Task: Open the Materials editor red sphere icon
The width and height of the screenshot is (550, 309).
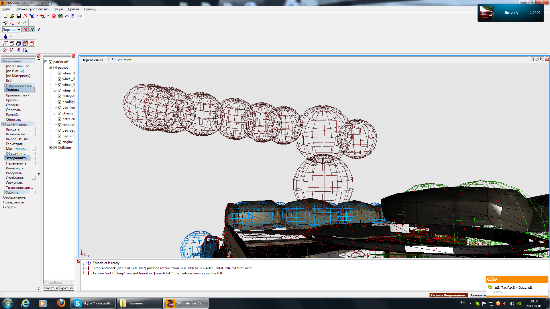Action: (x=54, y=16)
